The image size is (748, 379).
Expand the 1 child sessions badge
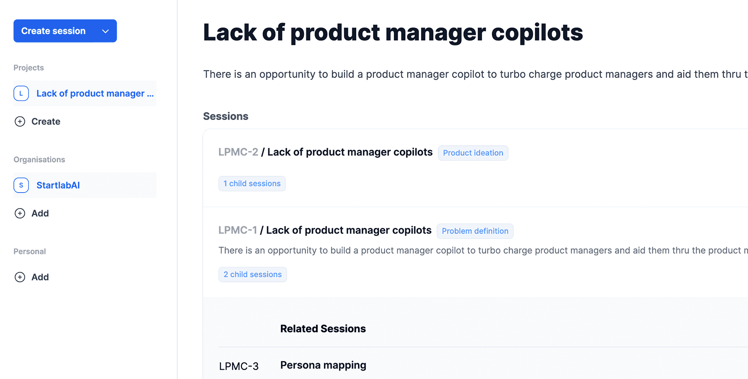(252, 184)
